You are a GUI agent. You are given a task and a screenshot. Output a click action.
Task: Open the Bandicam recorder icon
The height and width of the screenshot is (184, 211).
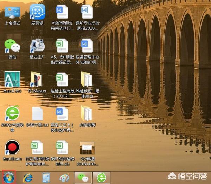tap(12, 148)
